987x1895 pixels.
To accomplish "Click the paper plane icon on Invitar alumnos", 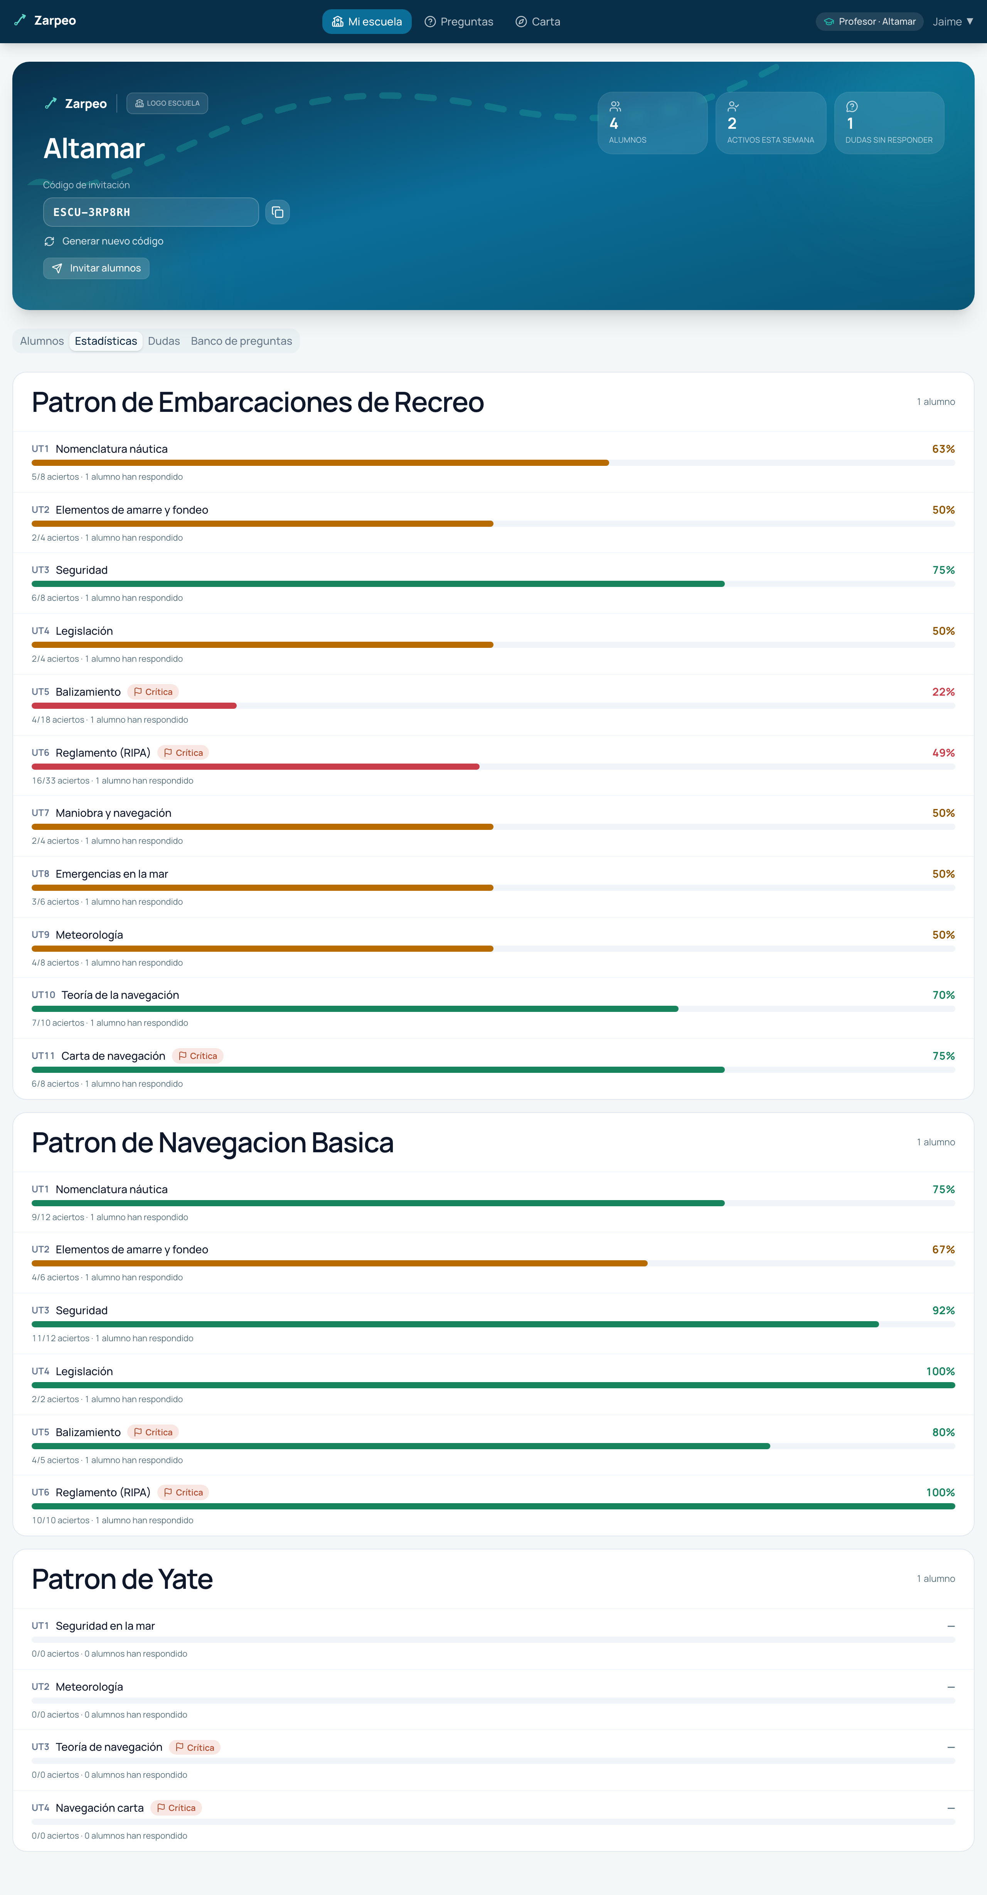I will click(x=57, y=268).
